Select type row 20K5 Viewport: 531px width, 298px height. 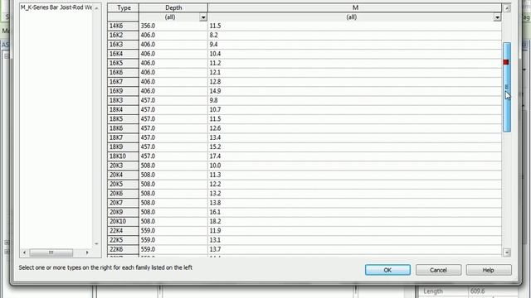pyautogui.click(x=304, y=184)
